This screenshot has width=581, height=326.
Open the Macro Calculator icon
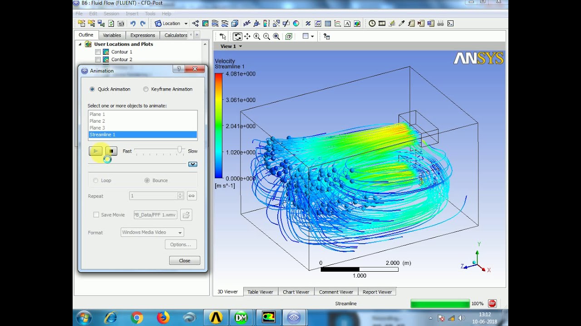[421, 24]
